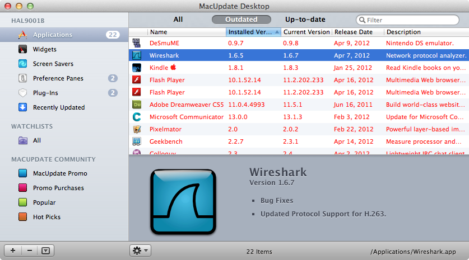Screen dimensions: 469x260
Task: Switch to the Outdated tab
Action: pyautogui.click(x=241, y=20)
